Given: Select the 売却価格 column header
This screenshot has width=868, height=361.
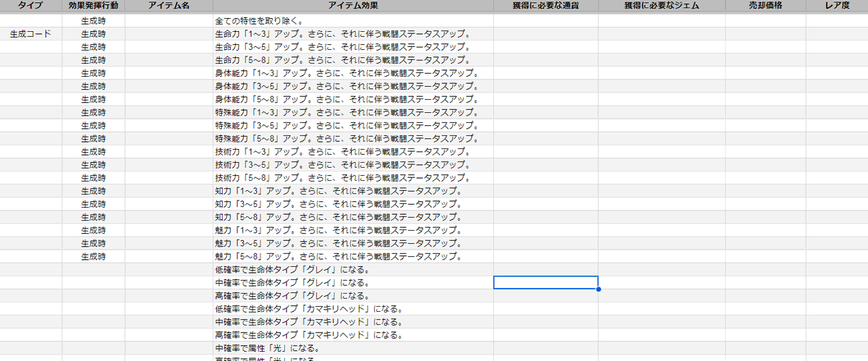Looking at the screenshot, I should (x=765, y=6).
